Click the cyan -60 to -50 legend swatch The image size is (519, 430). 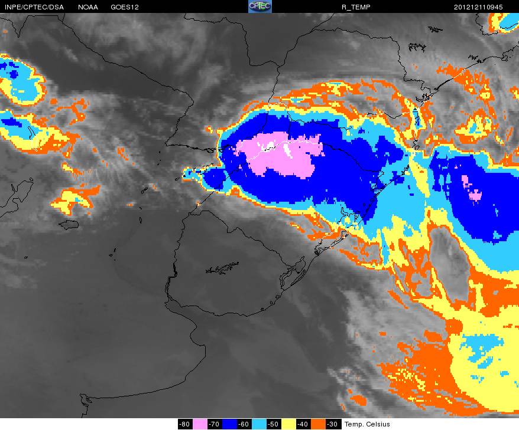tap(259, 424)
